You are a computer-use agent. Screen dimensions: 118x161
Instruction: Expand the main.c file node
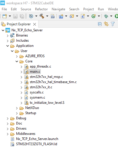(x=22, y=72)
